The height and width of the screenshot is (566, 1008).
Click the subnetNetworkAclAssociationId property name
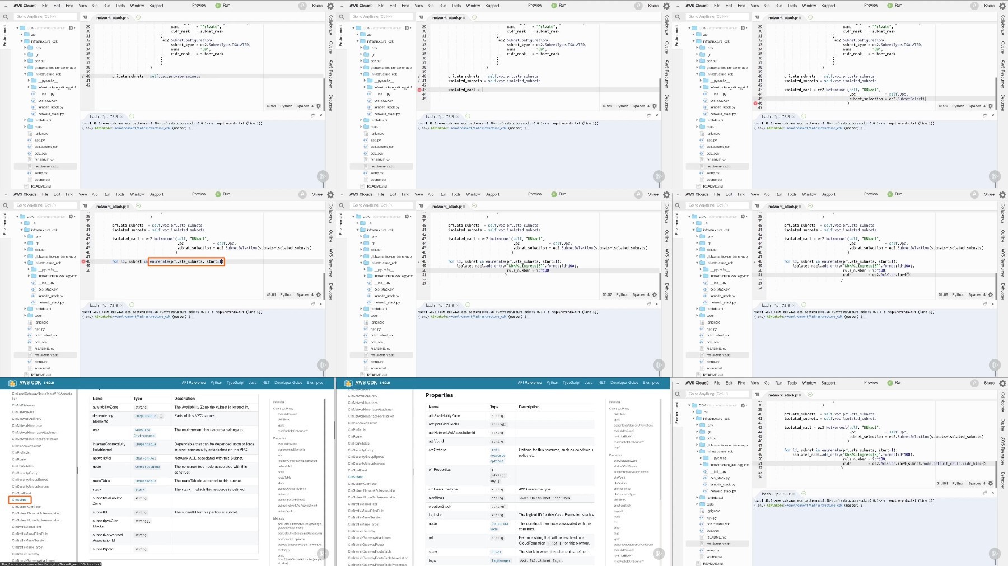108,537
